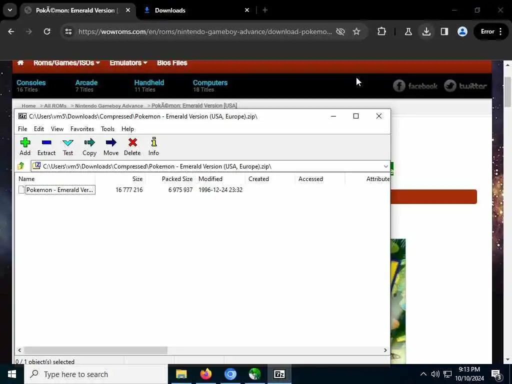Reload the wowroms page
This screenshot has width=512, height=384.
tap(47, 31)
